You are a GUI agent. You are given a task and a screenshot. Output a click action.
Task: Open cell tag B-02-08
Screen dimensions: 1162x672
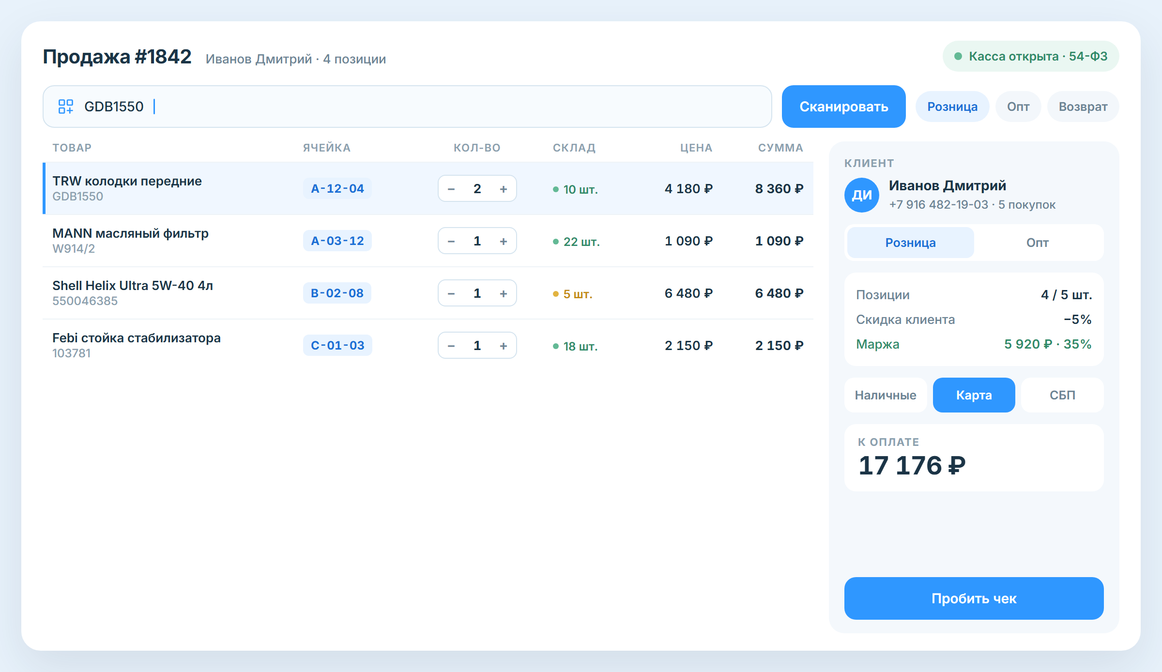click(x=337, y=293)
